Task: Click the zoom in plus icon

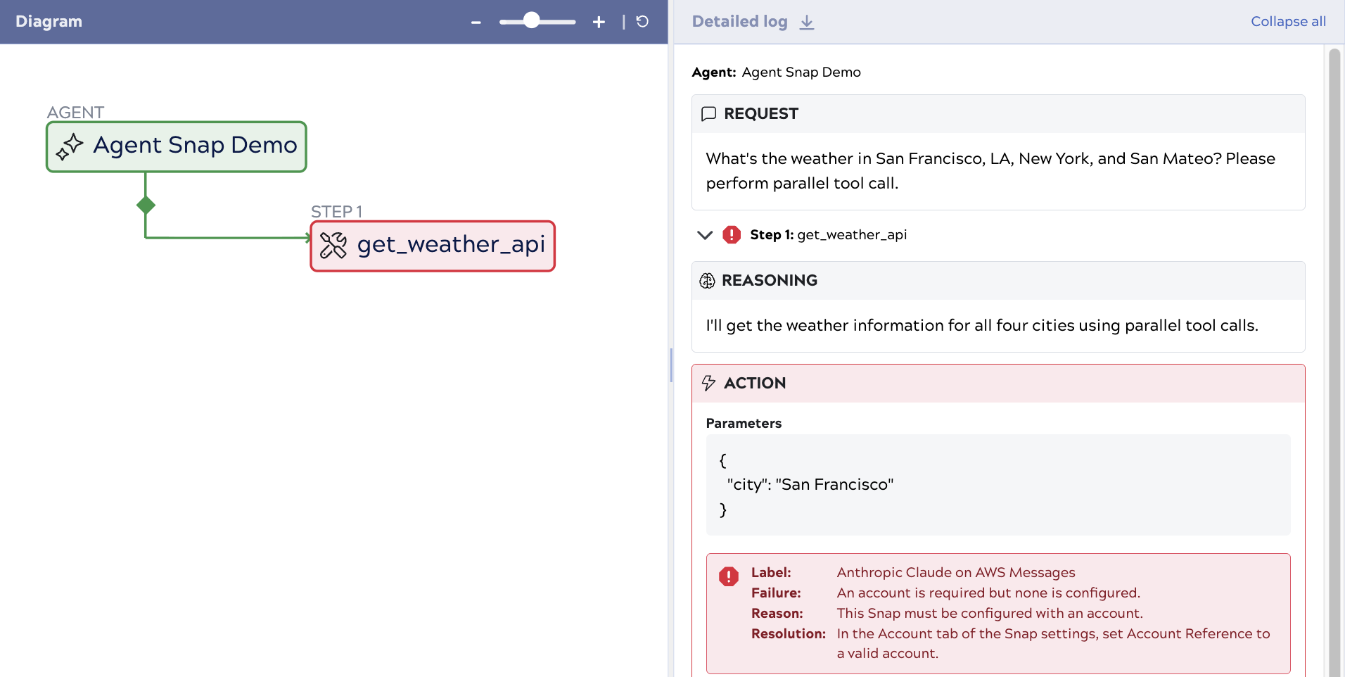Action: 599,23
